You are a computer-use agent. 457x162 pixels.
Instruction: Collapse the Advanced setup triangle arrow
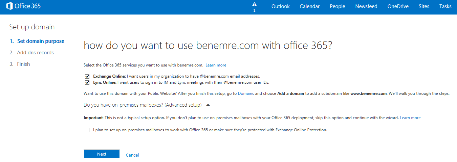click(x=208, y=105)
